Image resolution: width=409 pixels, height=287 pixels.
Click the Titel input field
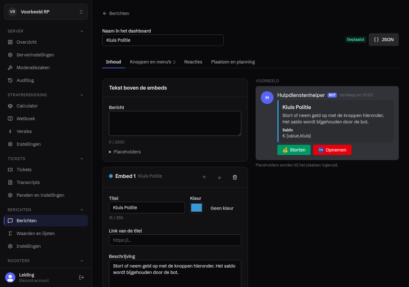[x=147, y=208]
